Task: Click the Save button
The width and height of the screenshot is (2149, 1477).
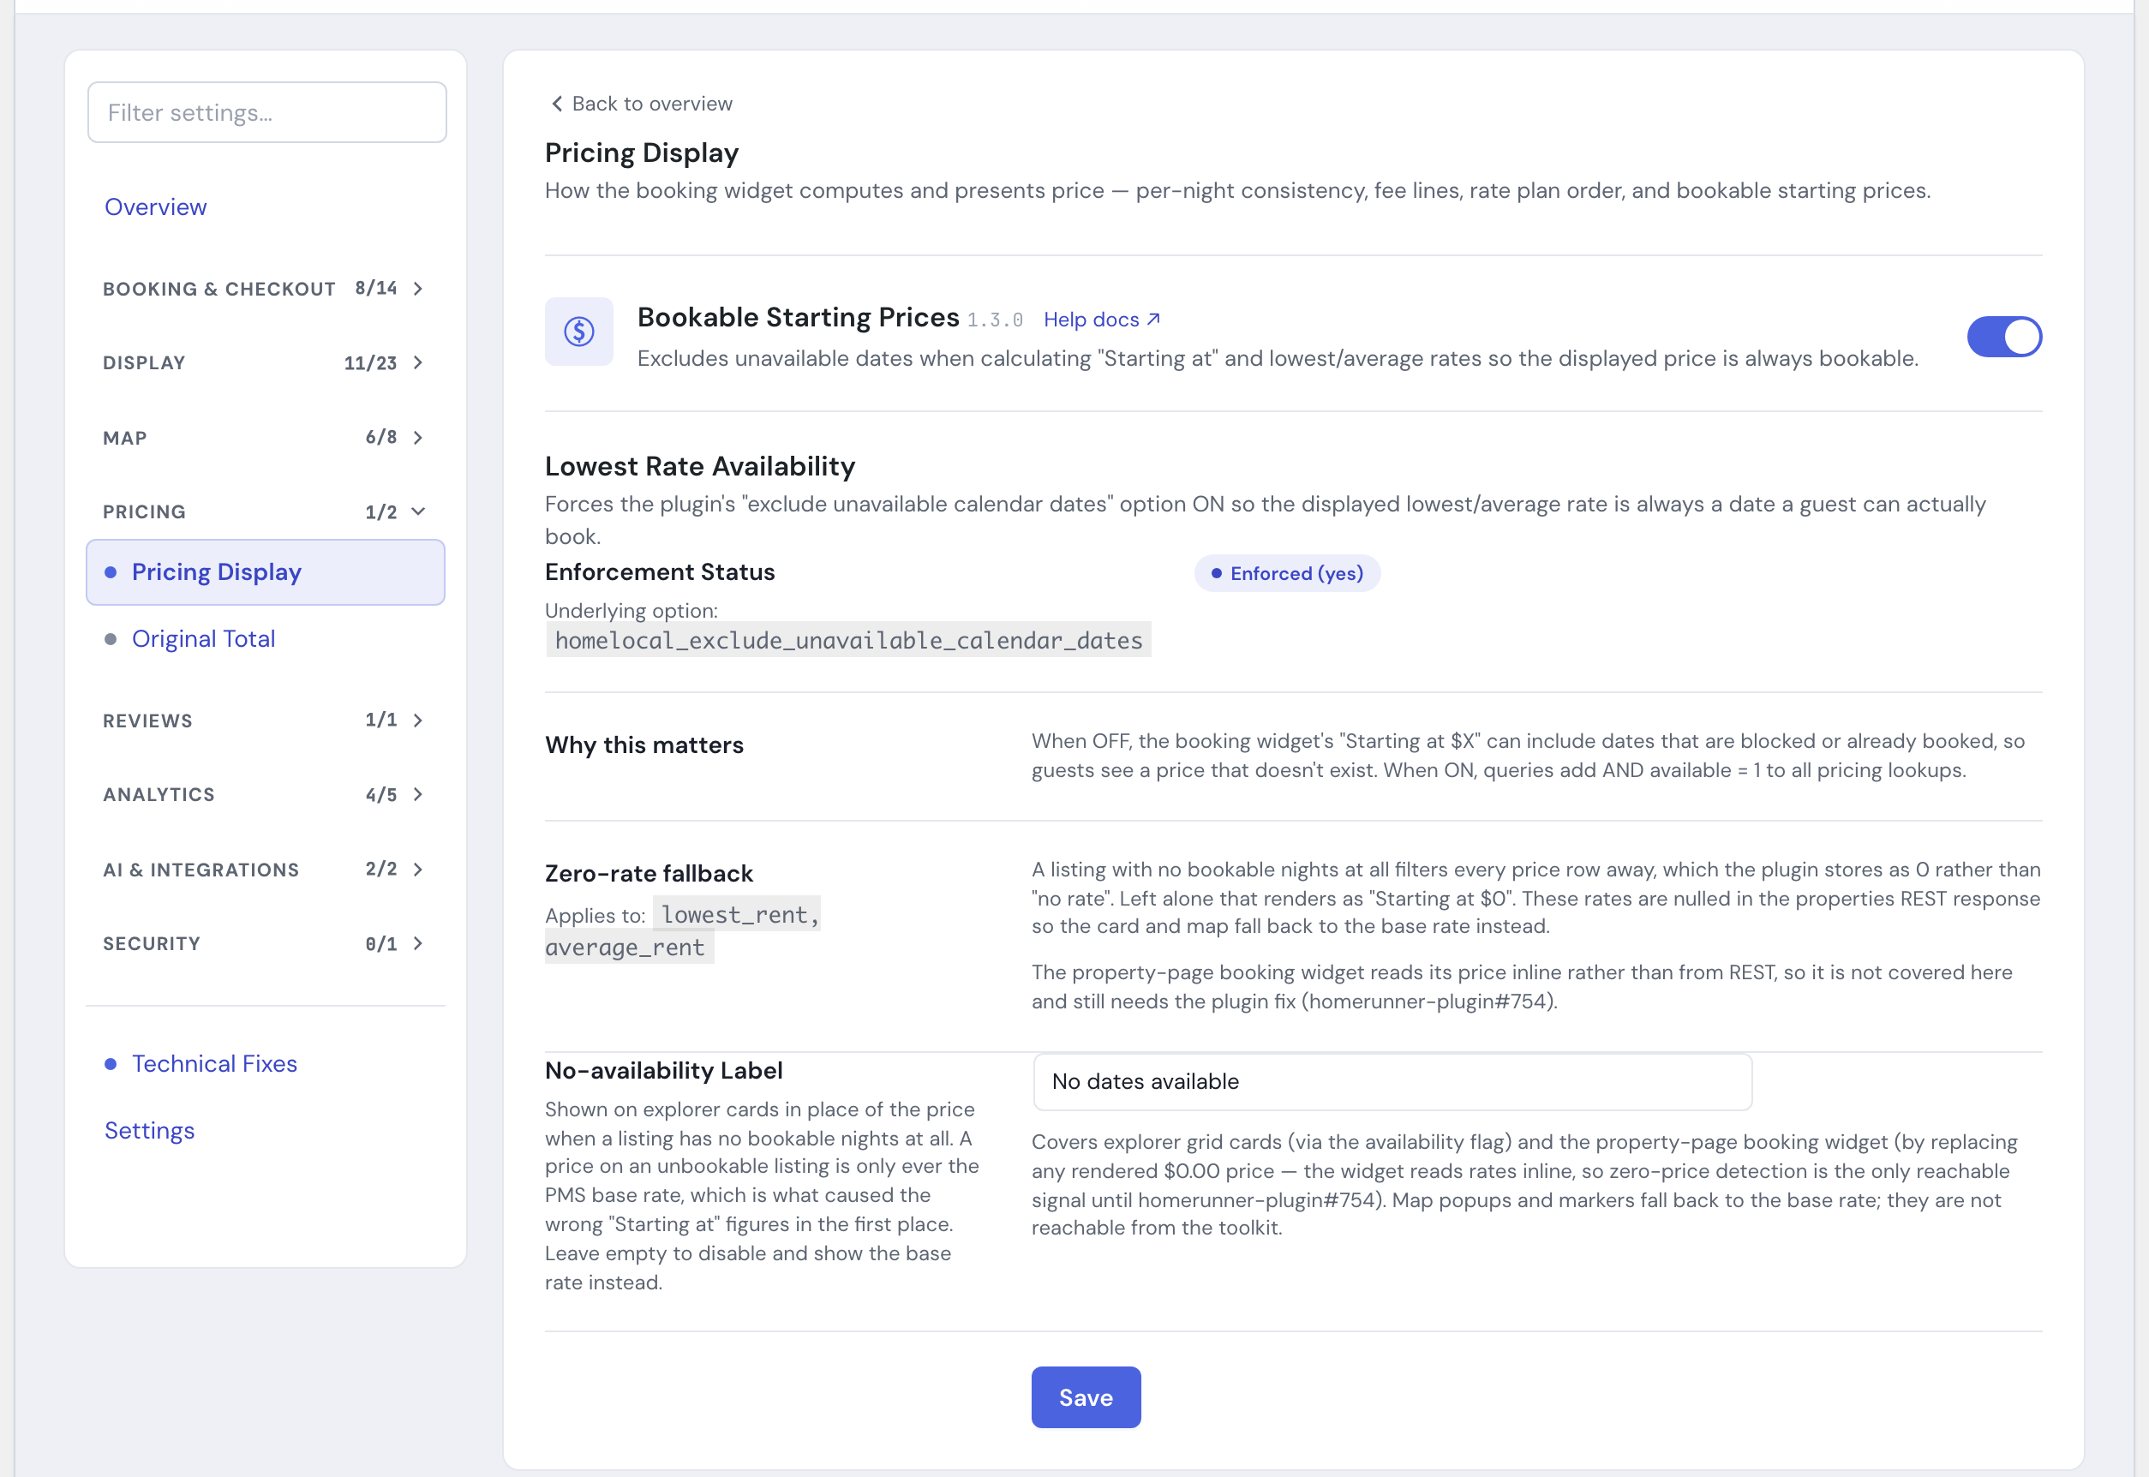Action: [1086, 1396]
